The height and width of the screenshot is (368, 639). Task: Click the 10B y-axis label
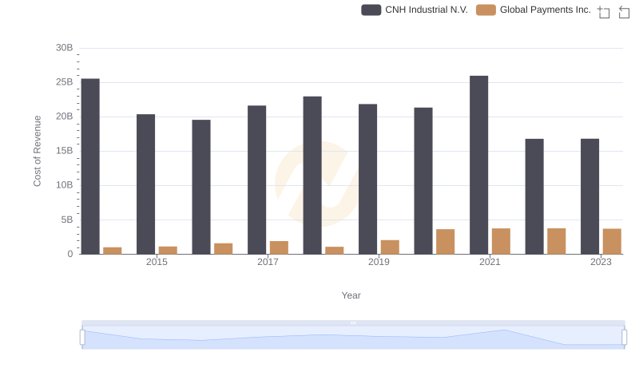click(65, 185)
